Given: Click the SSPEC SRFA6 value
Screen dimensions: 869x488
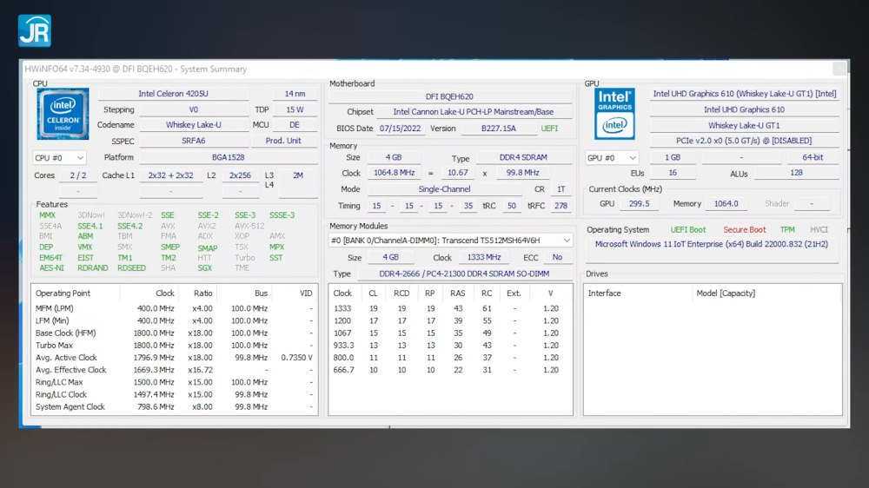Looking at the screenshot, I should click(194, 141).
